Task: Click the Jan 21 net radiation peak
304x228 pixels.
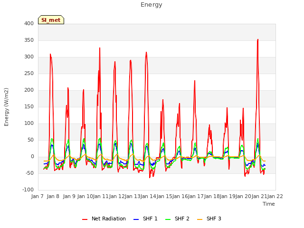Action: tap(257, 40)
